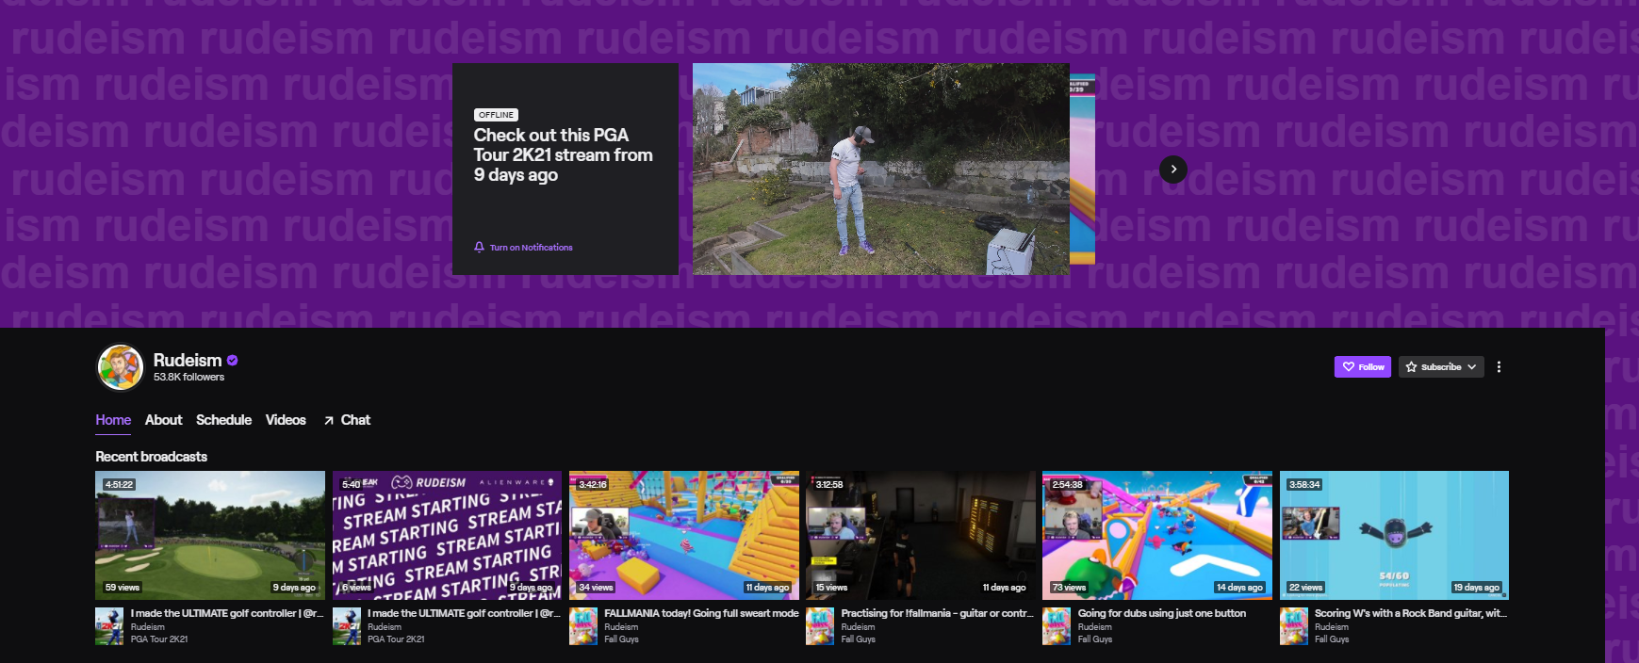The image size is (1639, 663).
Task: Click game box art beside FALLMANIA today title
Action: 582,626
